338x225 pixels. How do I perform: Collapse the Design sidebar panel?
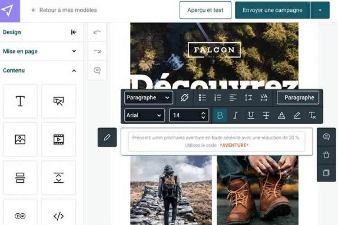(74, 32)
